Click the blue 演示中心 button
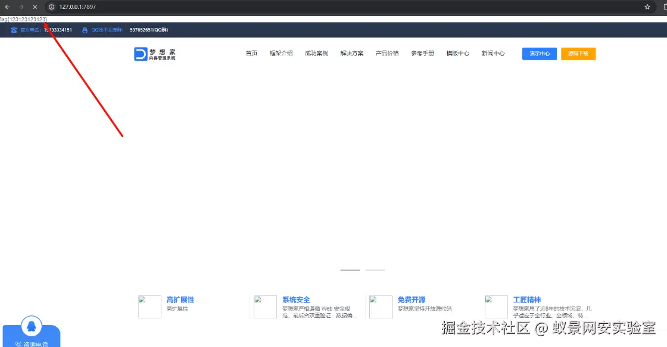Image resolution: width=667 pixels, height=347 pixels. point(540,54)
